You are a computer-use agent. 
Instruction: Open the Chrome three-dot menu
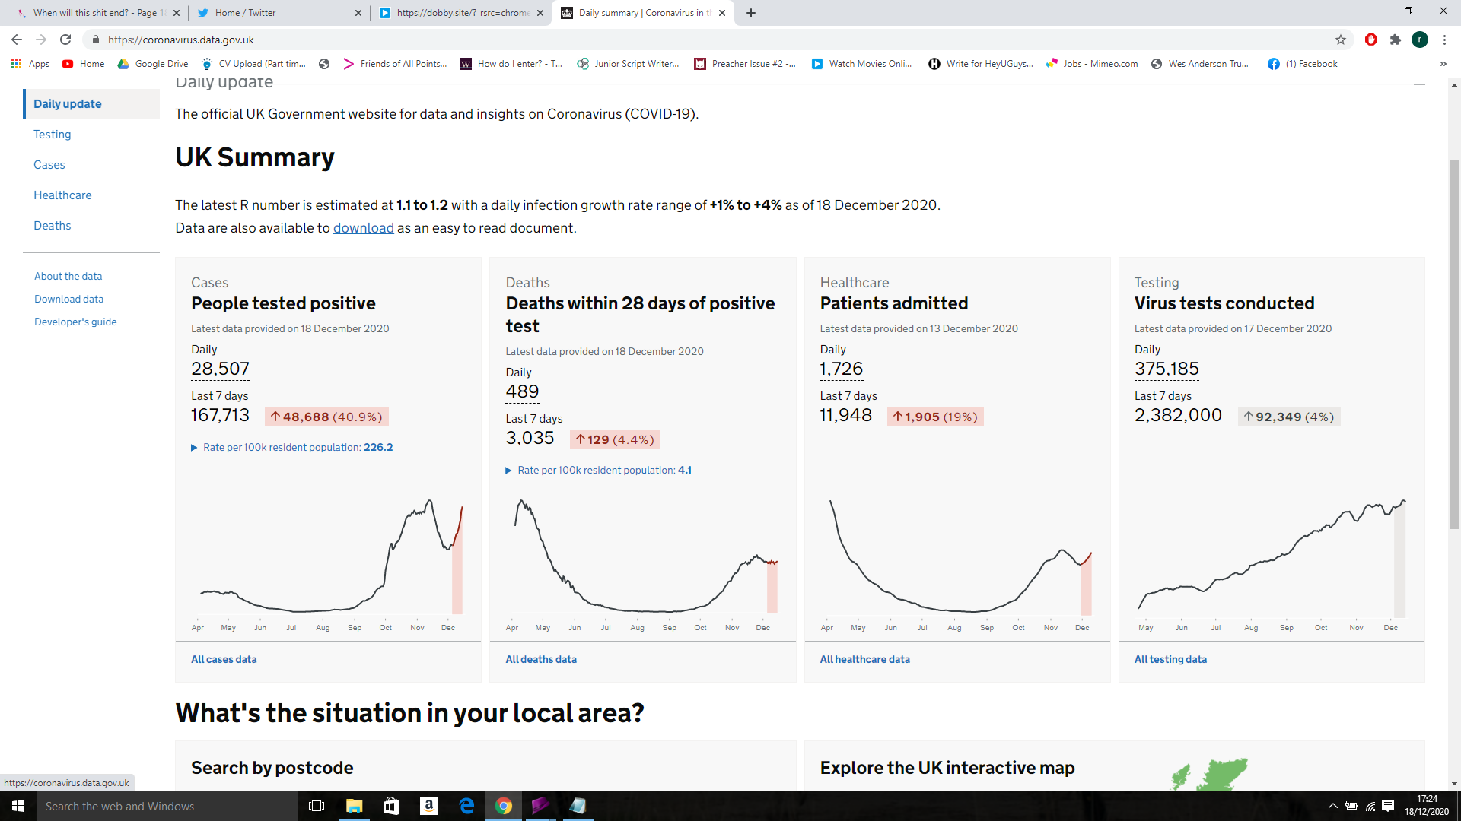[1444, 40]
